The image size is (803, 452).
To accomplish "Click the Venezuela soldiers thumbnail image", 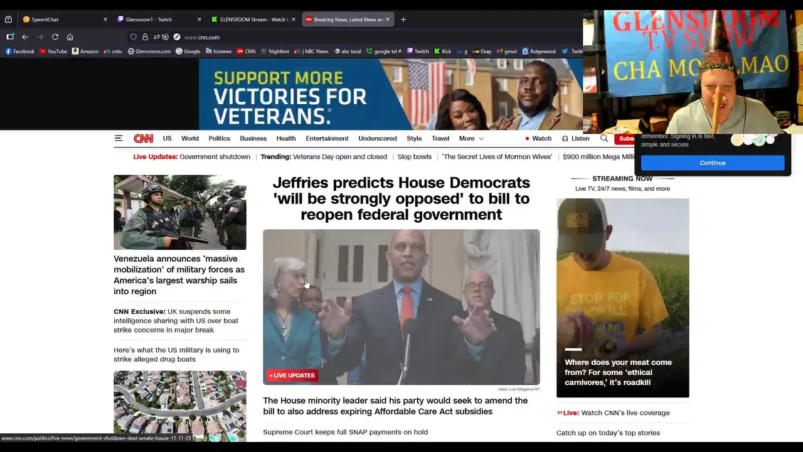I will [x=180, y=212].
